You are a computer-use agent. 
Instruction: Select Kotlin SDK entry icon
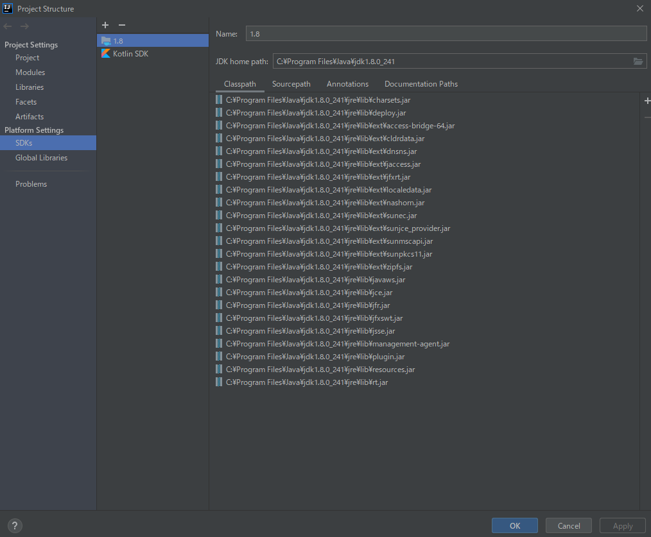[x=106, y=53]
